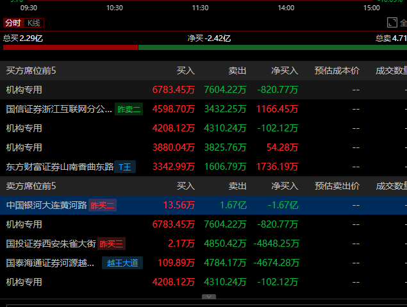Image resolution: width=407 pixels, height=307 pixels.
Task: Select 昨卖二 tag on 国信证券 row
Action: coord(129,109)
